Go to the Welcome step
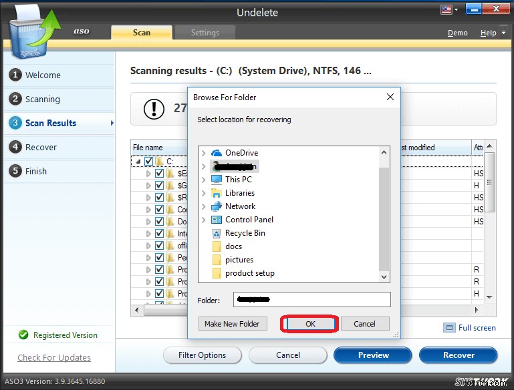The image size is (514, 390). (x=43, y=75)
